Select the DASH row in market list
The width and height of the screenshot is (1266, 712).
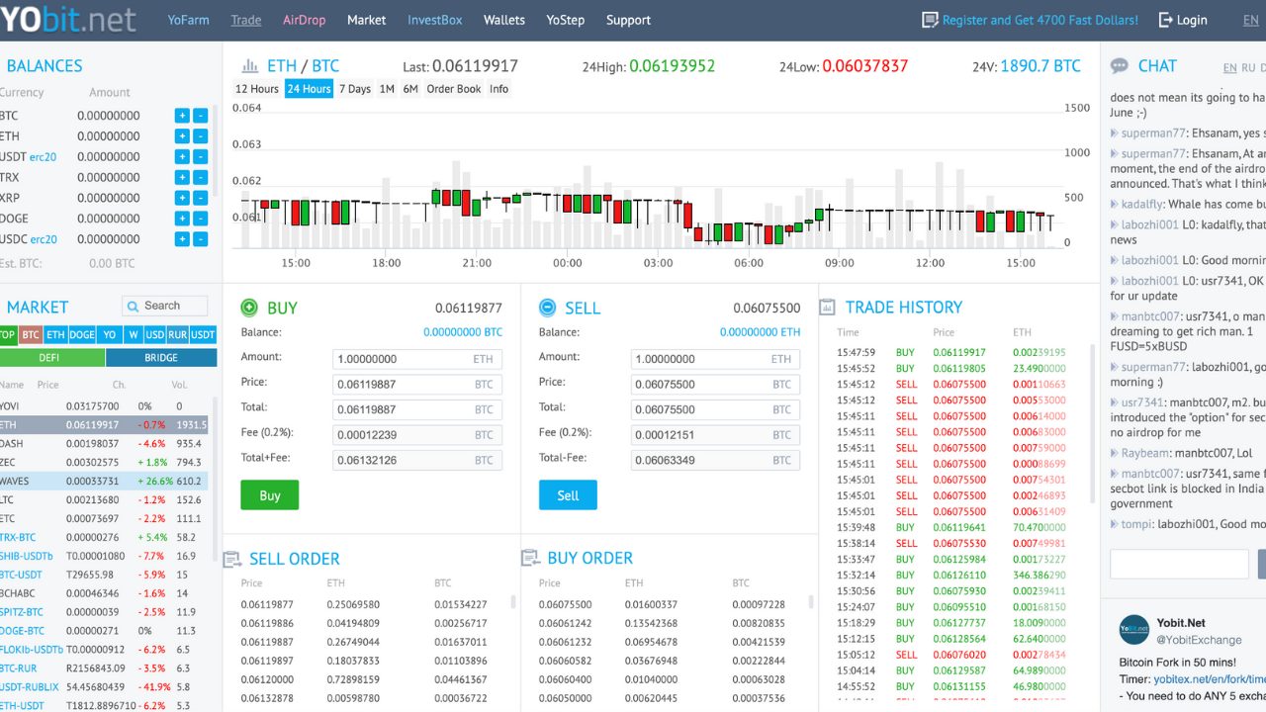(104, 443)
